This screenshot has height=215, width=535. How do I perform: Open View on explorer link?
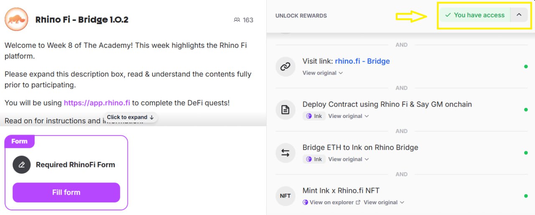click(x=331, y=202)
